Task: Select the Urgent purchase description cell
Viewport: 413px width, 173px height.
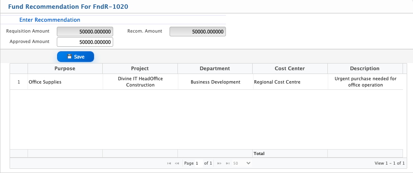Action: pos(365,82)
